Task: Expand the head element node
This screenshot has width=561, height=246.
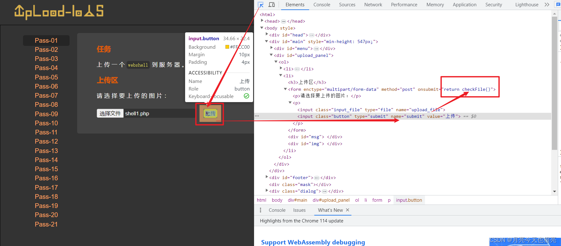Action: click(262, 21)
